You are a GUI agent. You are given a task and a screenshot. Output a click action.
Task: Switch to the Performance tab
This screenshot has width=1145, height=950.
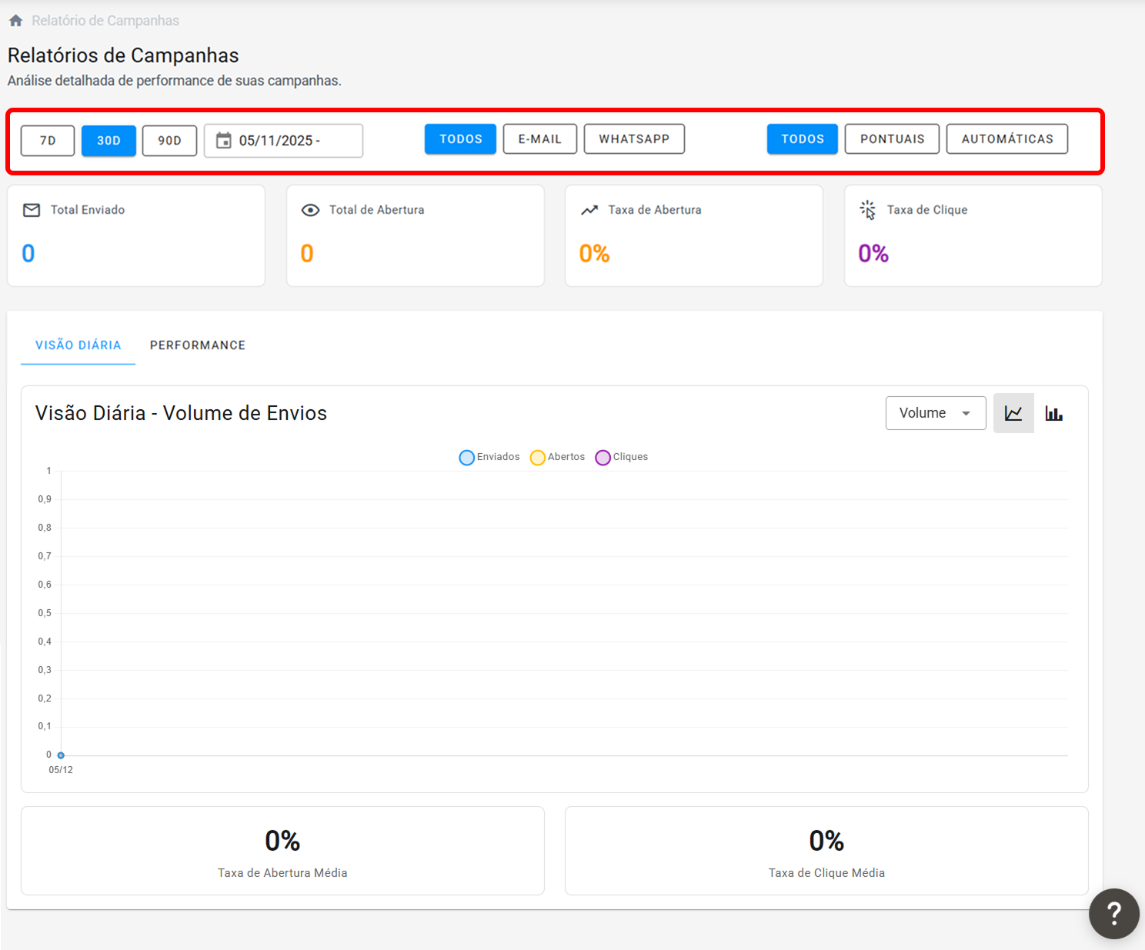pos(198,345)
